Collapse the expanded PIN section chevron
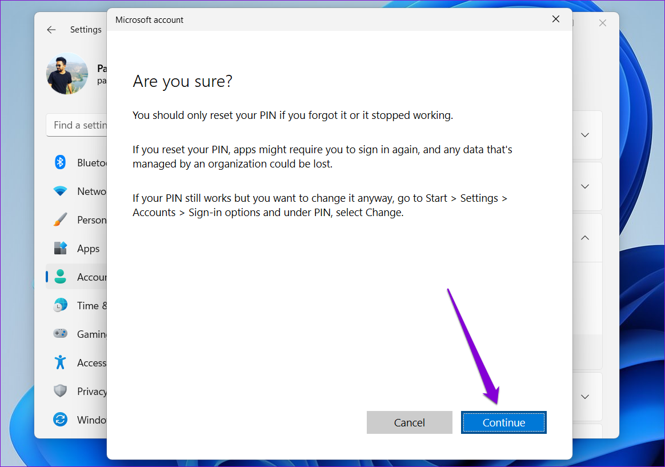The height and width of the screenshot is (467, 665). [x=585, y=238]
